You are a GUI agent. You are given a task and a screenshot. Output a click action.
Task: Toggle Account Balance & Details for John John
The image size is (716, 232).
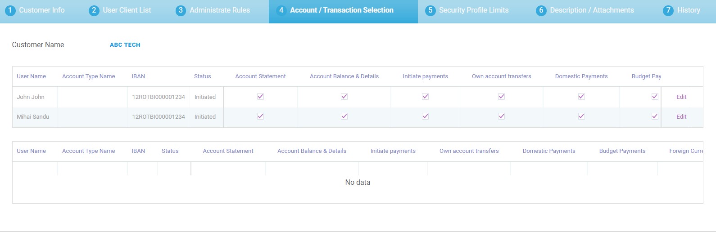point(344,97)
